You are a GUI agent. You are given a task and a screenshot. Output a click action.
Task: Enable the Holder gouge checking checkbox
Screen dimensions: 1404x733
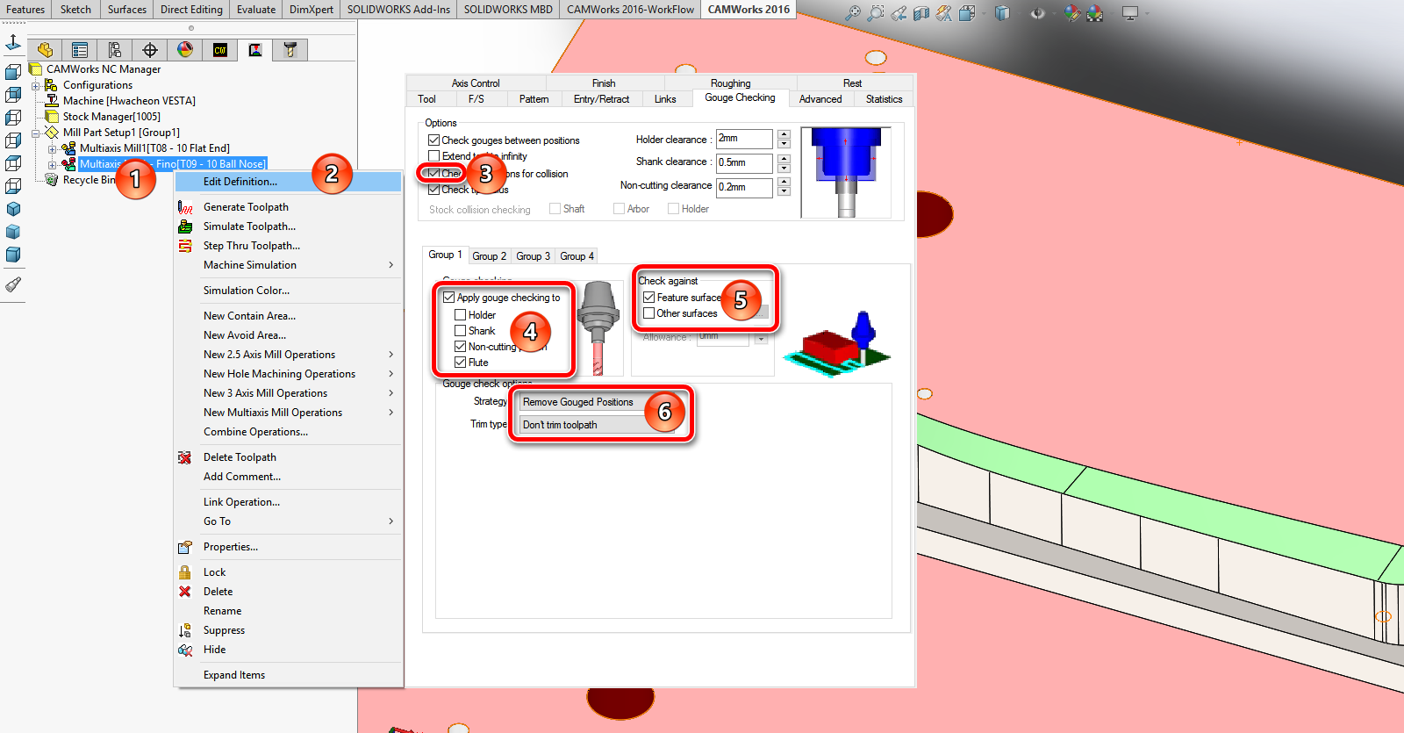(x=460, y=315)
